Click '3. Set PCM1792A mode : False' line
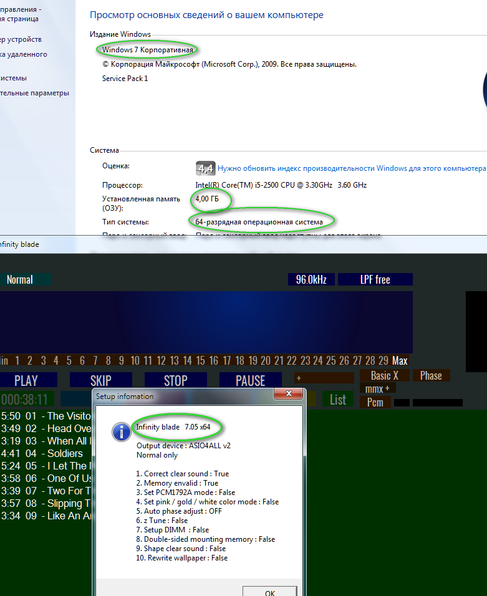This screenshot has width=487, height=596. click(186, 493)
